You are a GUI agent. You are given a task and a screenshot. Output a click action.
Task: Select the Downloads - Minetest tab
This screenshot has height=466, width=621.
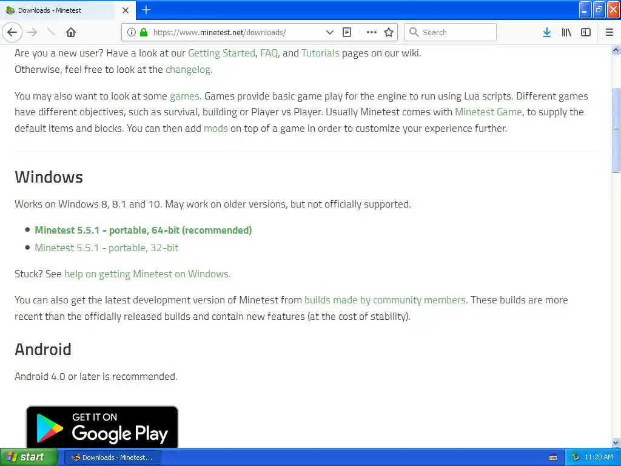[68, 10]
